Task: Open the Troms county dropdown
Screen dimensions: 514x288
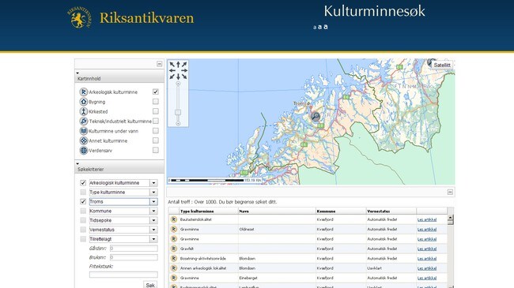Action: point(153,202)
